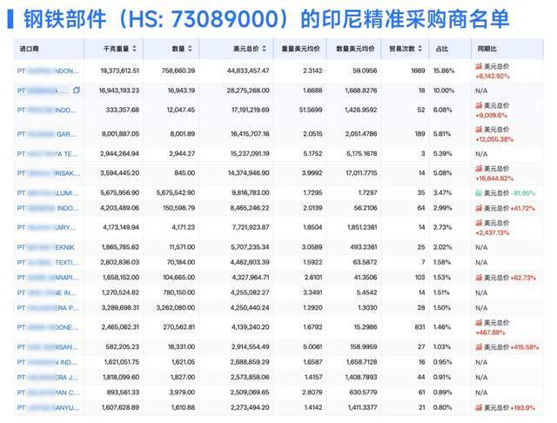Click the quantity cell 845.00

[185, 173]
